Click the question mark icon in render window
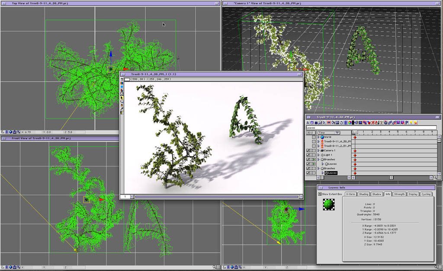The height and width of the screenshot is (271, 443). tap(122, 80)
